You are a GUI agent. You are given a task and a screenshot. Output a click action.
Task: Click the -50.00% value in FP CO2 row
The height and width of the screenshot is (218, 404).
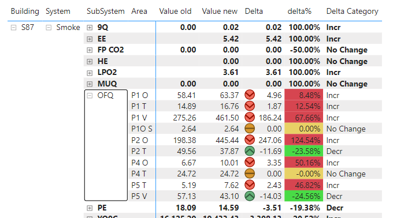(x=305, y=50)
